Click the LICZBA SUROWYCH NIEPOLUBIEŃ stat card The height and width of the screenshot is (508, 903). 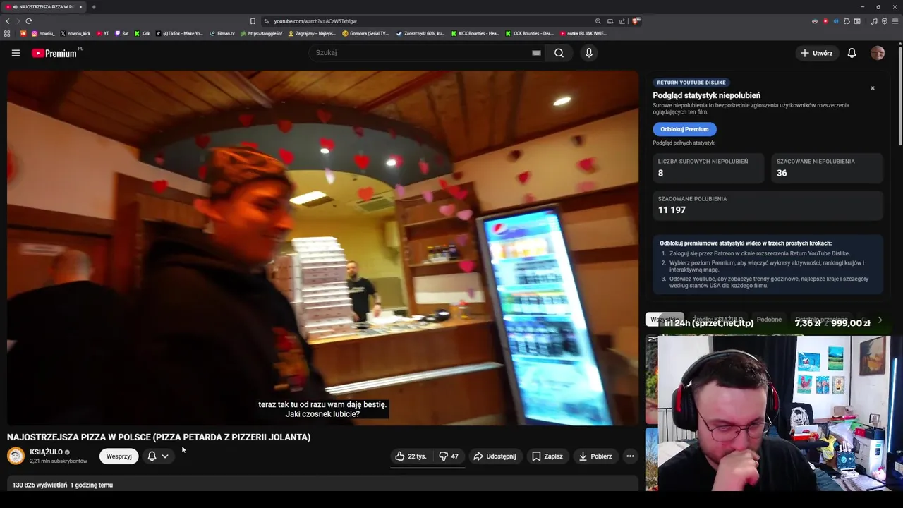708,168
